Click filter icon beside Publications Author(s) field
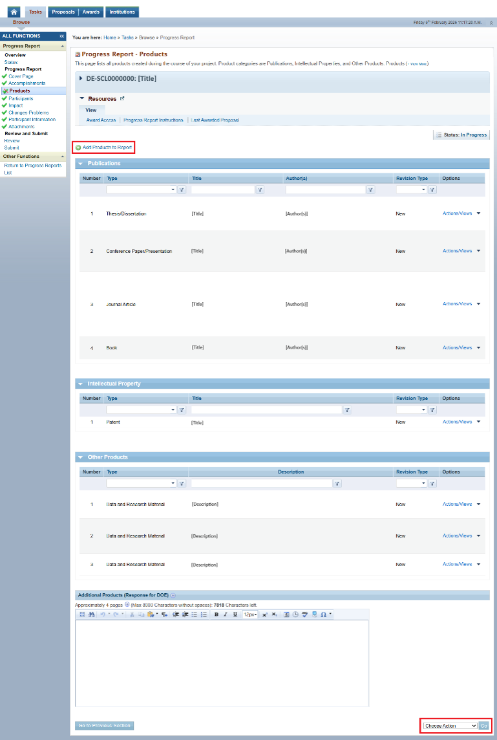This screenshot has width=497, height=740. (x=370, y=190)
